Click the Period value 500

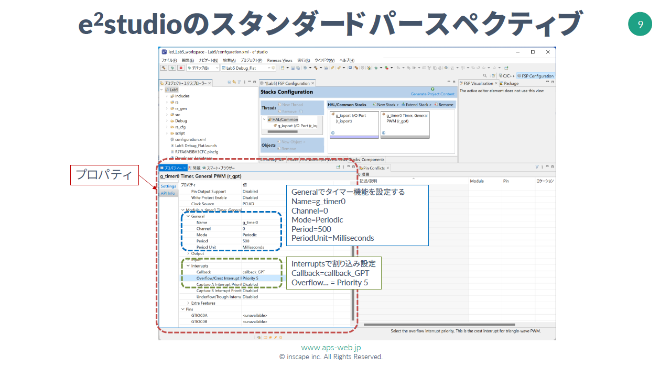246,241
